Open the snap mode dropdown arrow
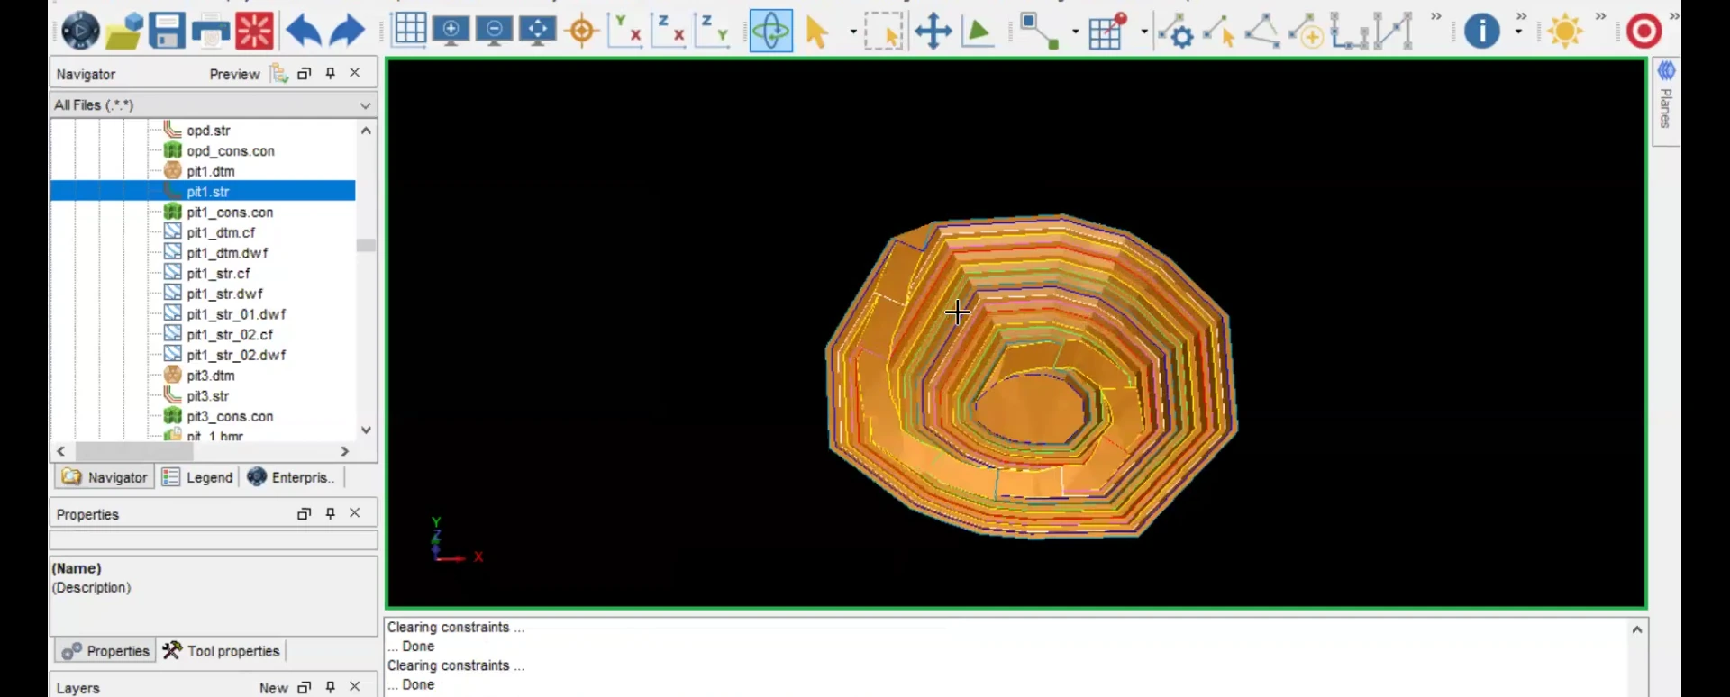The height and width of the screenshot is (697, 1730). (1075, 32)
